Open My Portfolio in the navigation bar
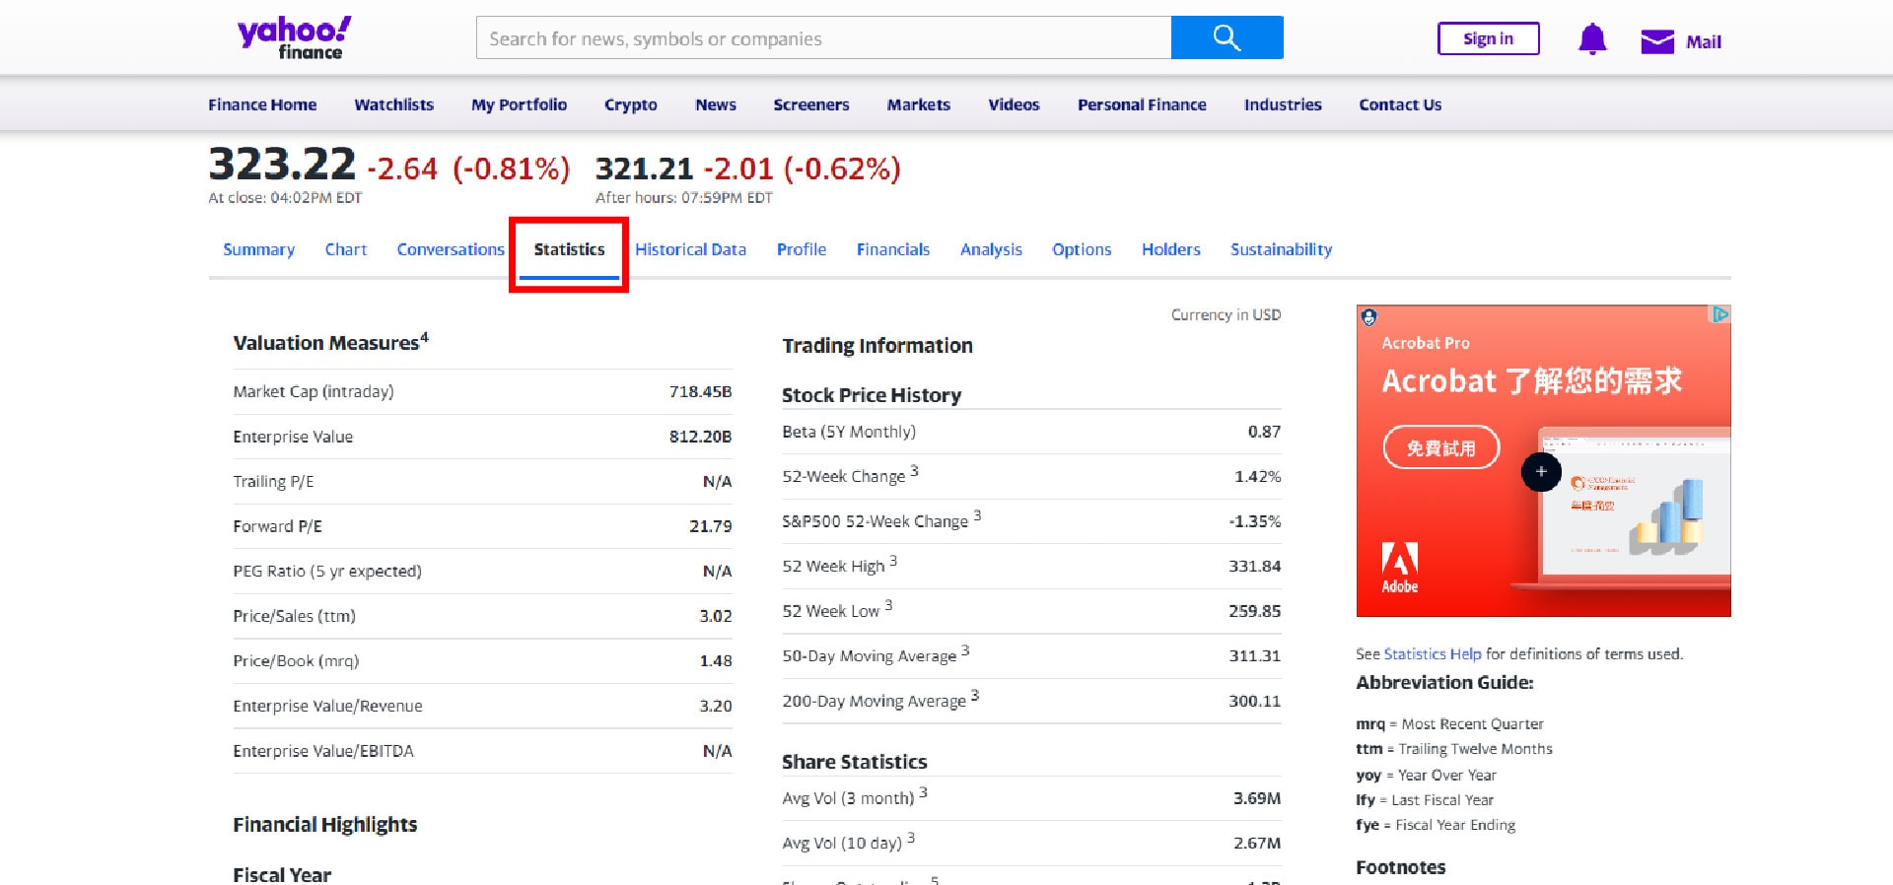The width and height of the screenshot is (1893, 885). (519, 104)
